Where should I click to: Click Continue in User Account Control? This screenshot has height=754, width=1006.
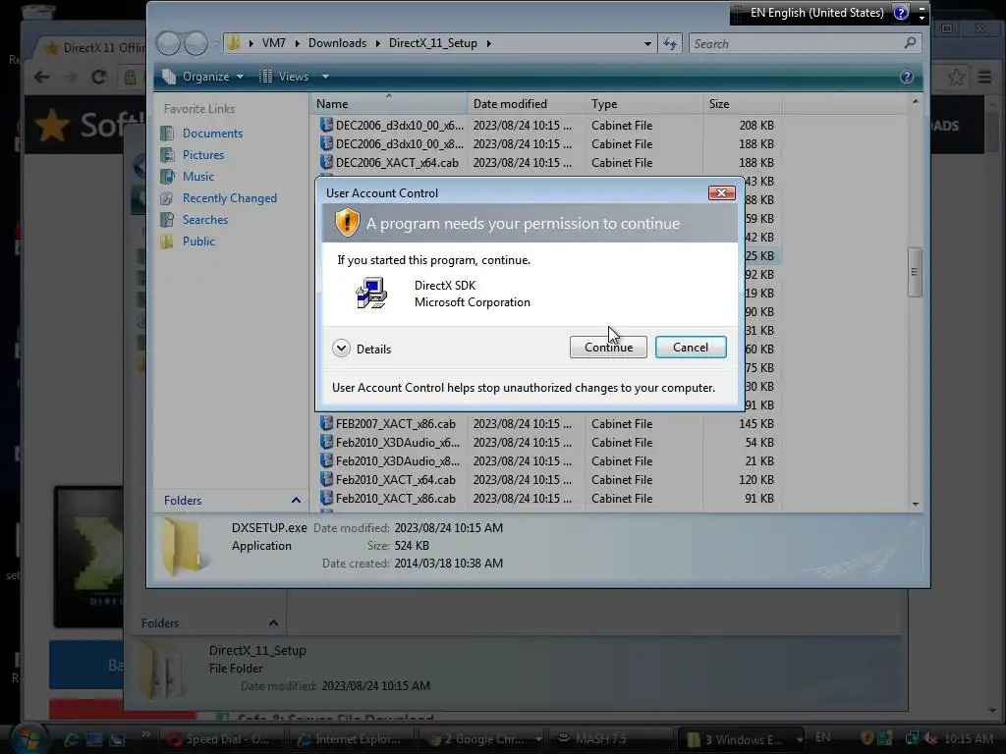(x=607, y=347)
